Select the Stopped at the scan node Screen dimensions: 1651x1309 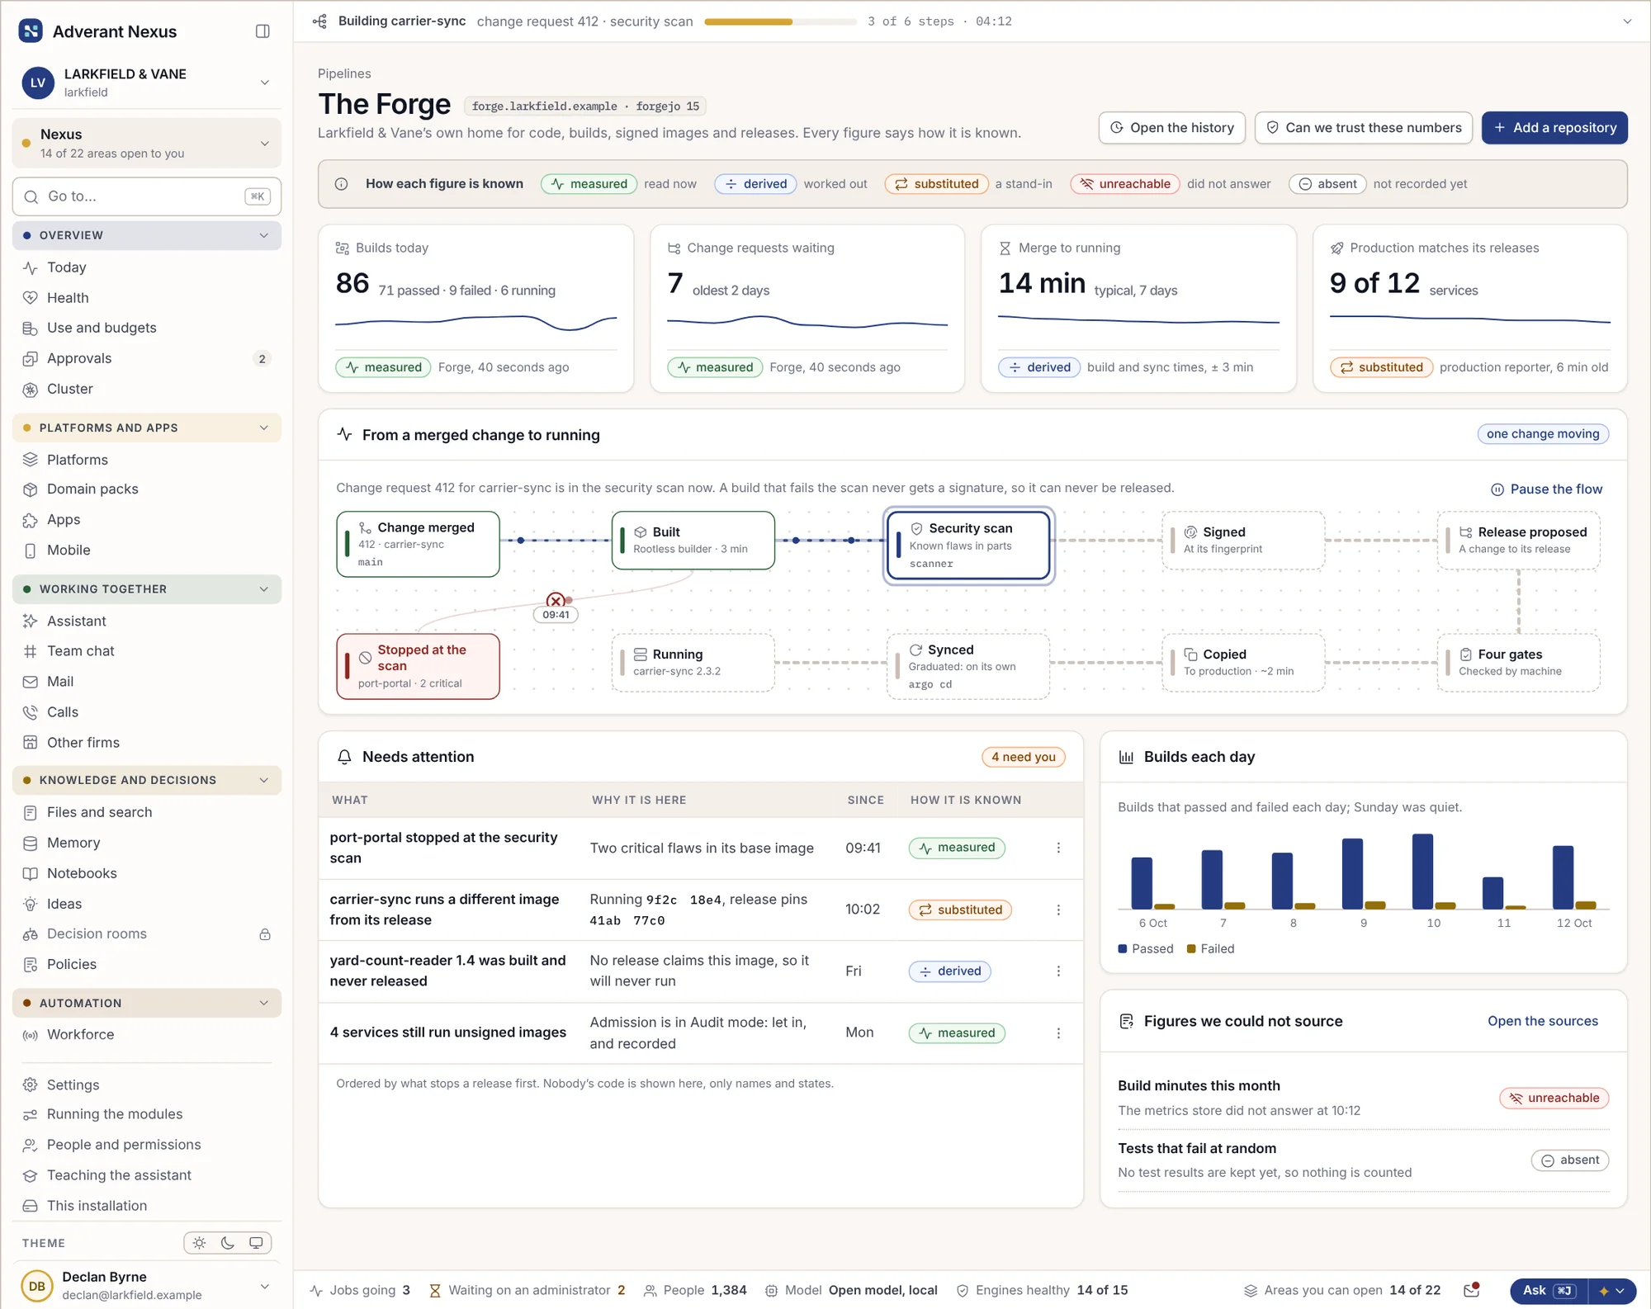[418, 666]
